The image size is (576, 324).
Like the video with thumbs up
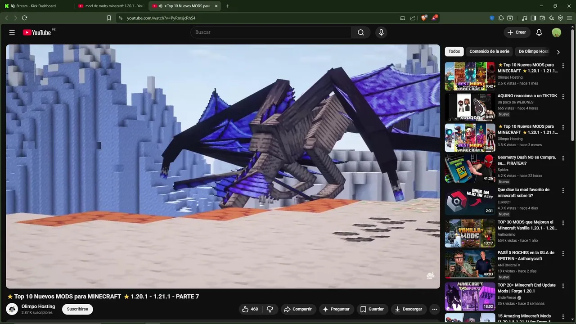click(x=250, y=309)
